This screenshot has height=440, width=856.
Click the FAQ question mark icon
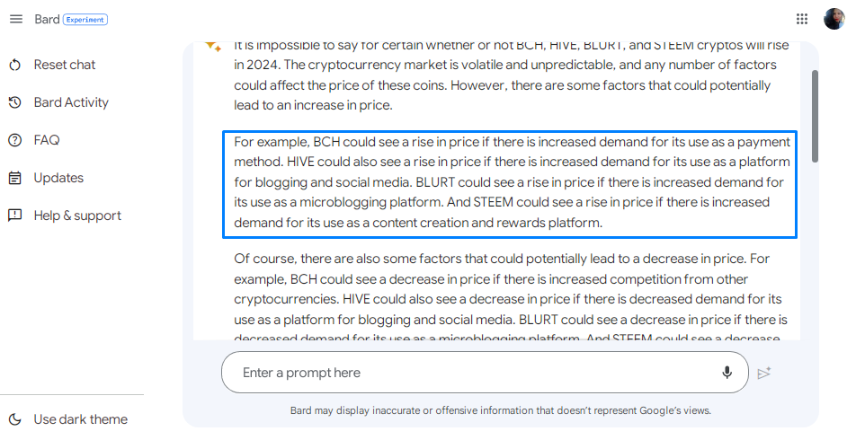coord(15,140)
